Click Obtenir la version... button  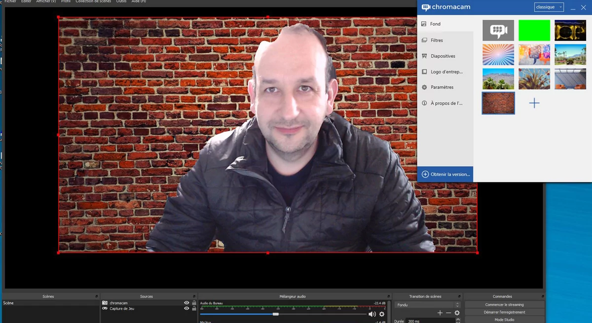[x=445, y=174]
